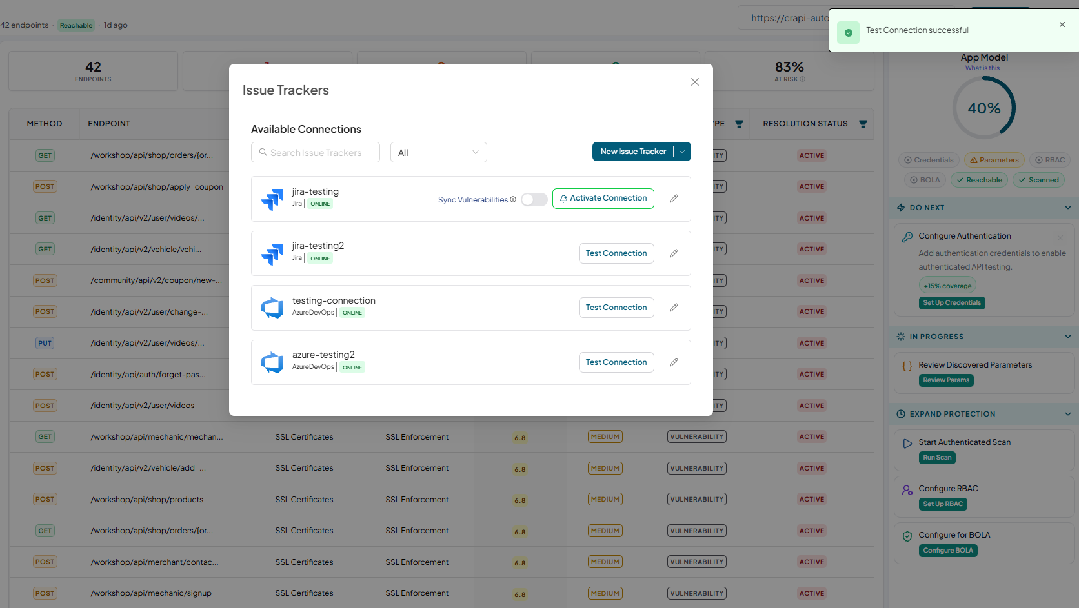Click the Sync Vulnerabilities info icon
Screen dimensions: 1079x608
tap(513, 199)
